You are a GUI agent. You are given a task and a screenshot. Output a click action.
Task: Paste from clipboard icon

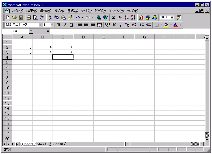pyautogui.click(x=63, y=18)
